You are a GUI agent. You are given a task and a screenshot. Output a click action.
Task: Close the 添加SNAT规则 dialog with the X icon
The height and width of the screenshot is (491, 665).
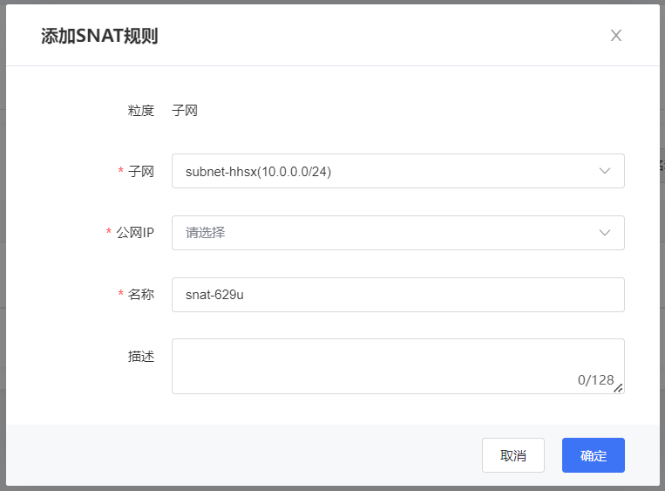click(615, 36)
